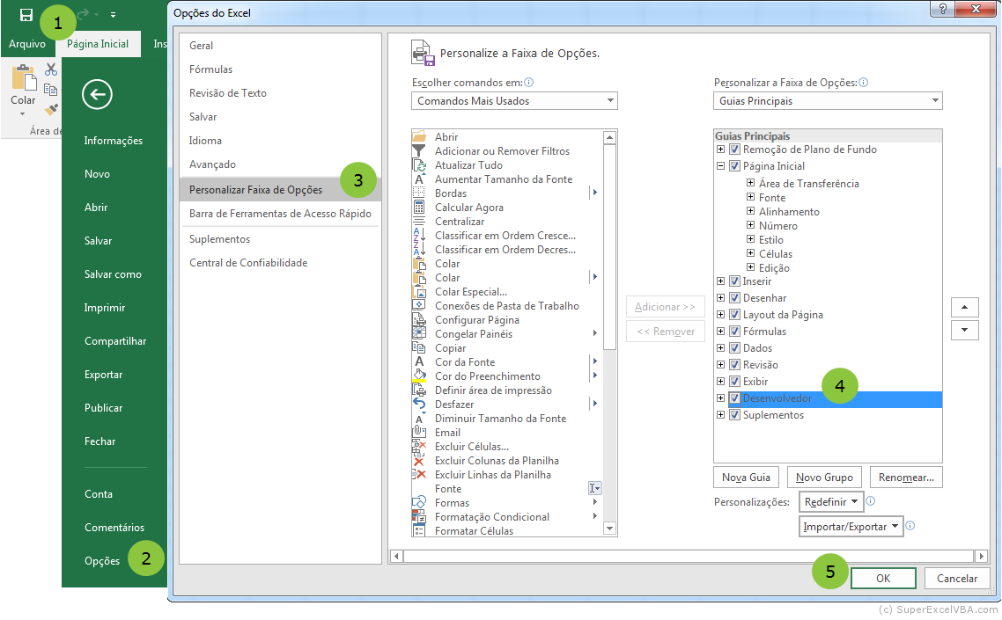
Task: Toggle the Dados tab checkbox
Action: click(x=735, y=348)
